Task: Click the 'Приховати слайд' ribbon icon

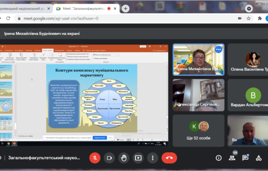Action: coord(43,57)
